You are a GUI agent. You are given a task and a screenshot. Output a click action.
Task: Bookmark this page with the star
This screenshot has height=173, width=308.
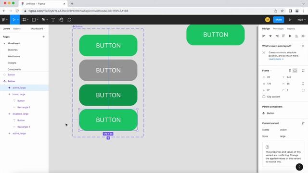pos(282,11)
